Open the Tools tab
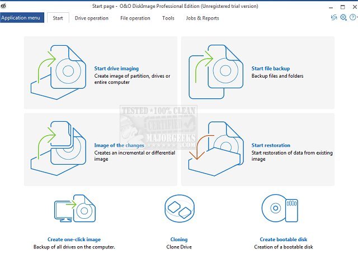358x273 pixels. 168,18
